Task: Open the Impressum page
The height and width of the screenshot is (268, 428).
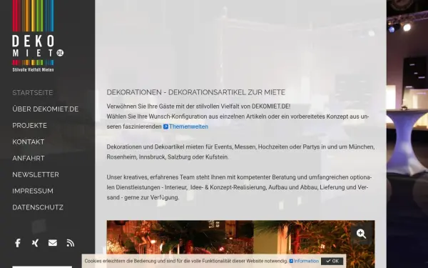Action: (33, 191)
